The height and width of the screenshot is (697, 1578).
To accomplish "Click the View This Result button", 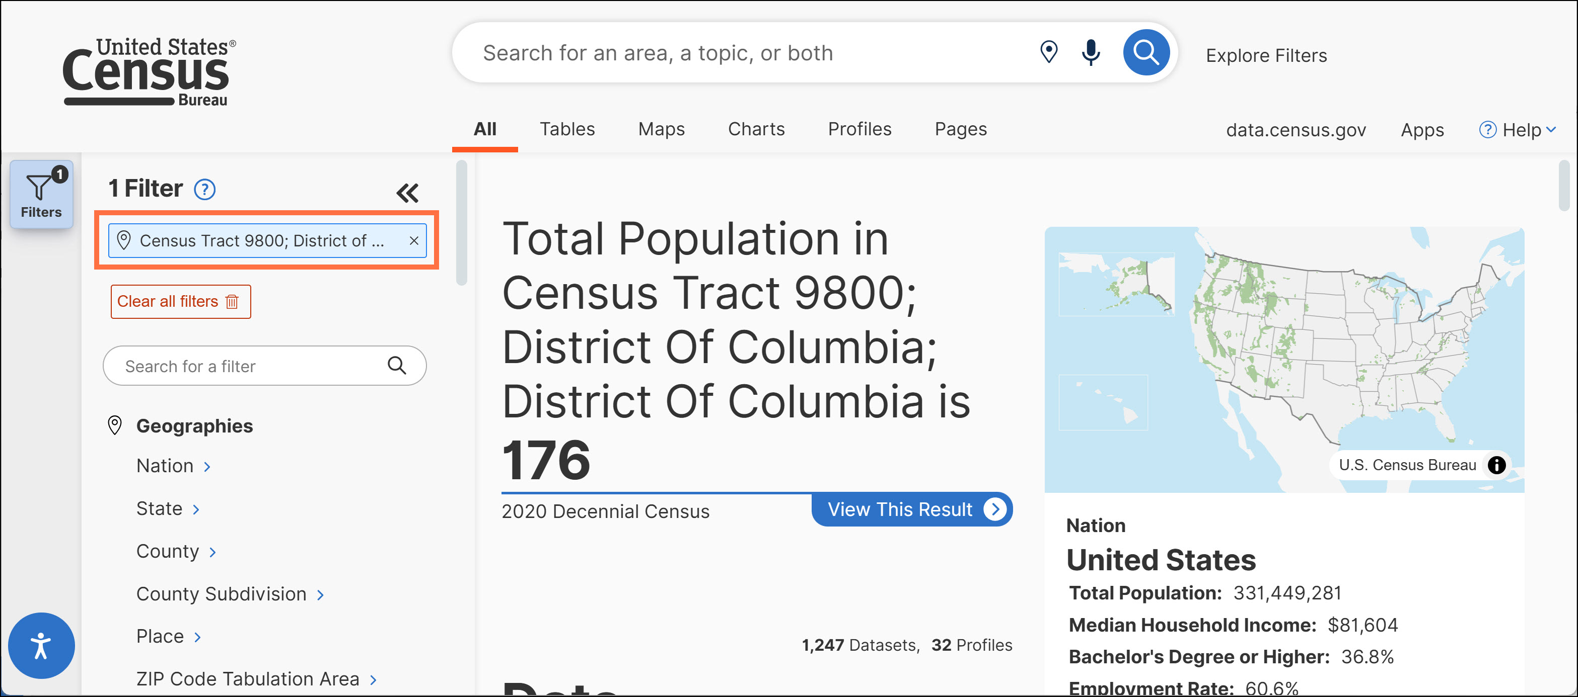I will pos(911,509).
